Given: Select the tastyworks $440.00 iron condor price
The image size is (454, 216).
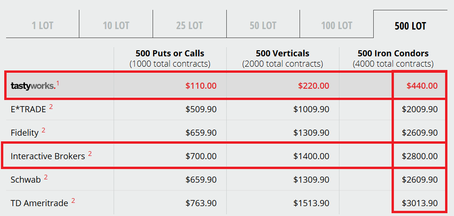Looking at the screenshot, I should click(422, 86).
